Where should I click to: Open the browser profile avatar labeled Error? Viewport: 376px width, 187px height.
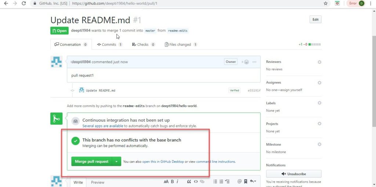tap(356, 3)
